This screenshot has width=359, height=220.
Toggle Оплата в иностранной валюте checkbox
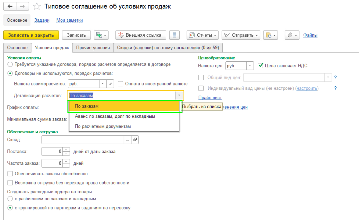120,84
